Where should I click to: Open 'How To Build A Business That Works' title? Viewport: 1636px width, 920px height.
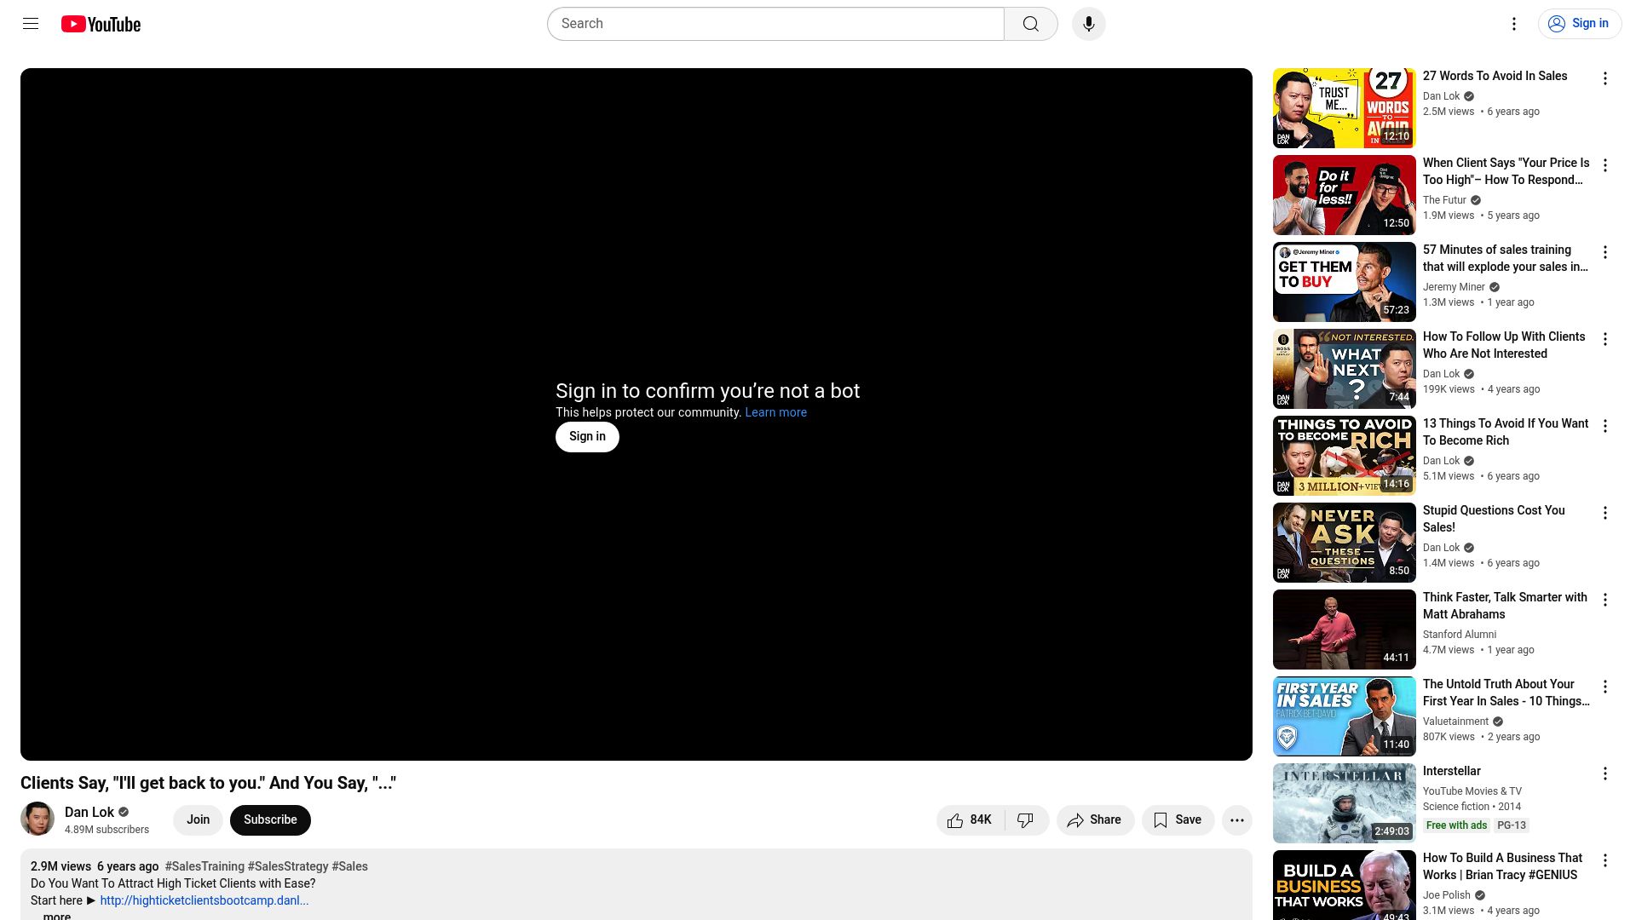click(x=1502, y=866)
